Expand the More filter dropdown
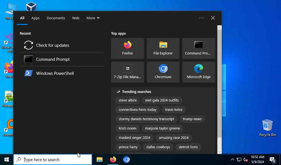 [x=93, y=18]
